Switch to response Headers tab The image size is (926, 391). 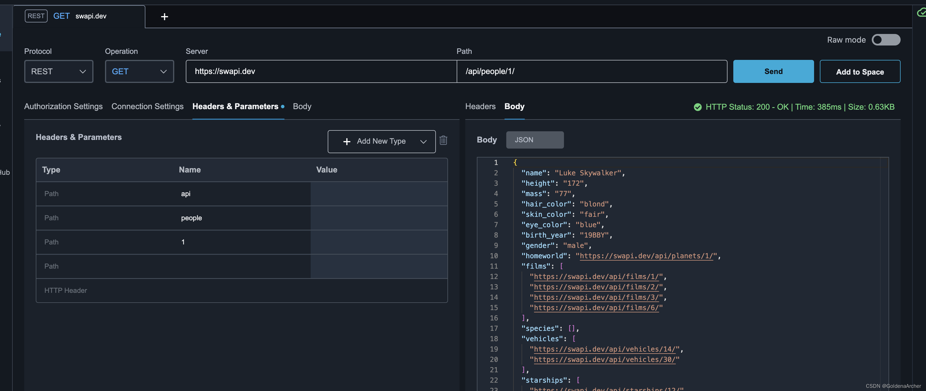coord(480,107)
